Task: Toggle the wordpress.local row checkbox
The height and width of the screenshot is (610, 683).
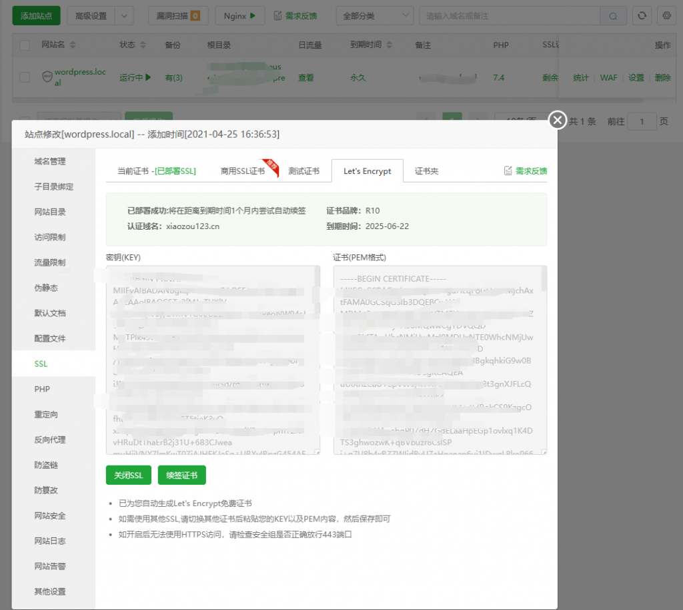Action: point(25,77)
